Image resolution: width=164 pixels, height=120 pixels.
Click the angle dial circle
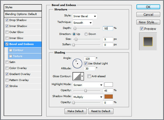77,63
